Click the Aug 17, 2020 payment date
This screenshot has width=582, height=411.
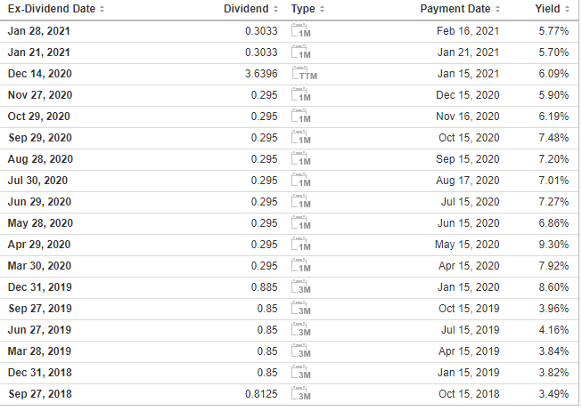pos(467,181)
